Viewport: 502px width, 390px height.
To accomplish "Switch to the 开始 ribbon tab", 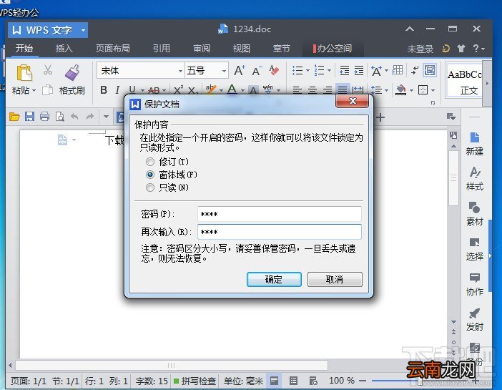I will pyautogui.click(x=24, y=49).
